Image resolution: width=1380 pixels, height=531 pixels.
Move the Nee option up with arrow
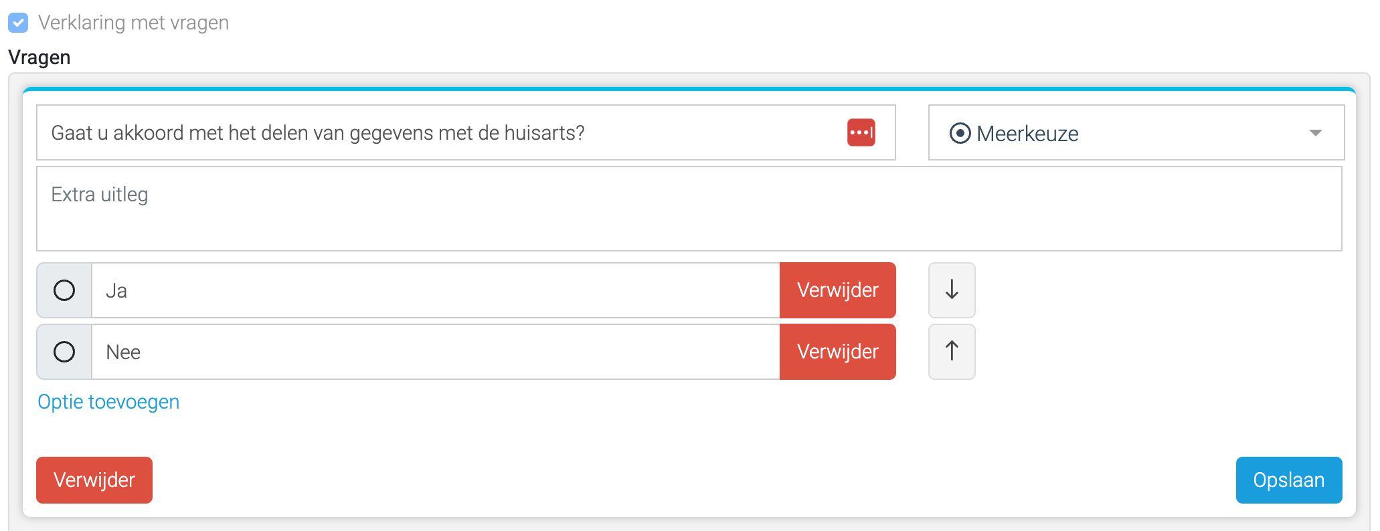pos(952,352)
